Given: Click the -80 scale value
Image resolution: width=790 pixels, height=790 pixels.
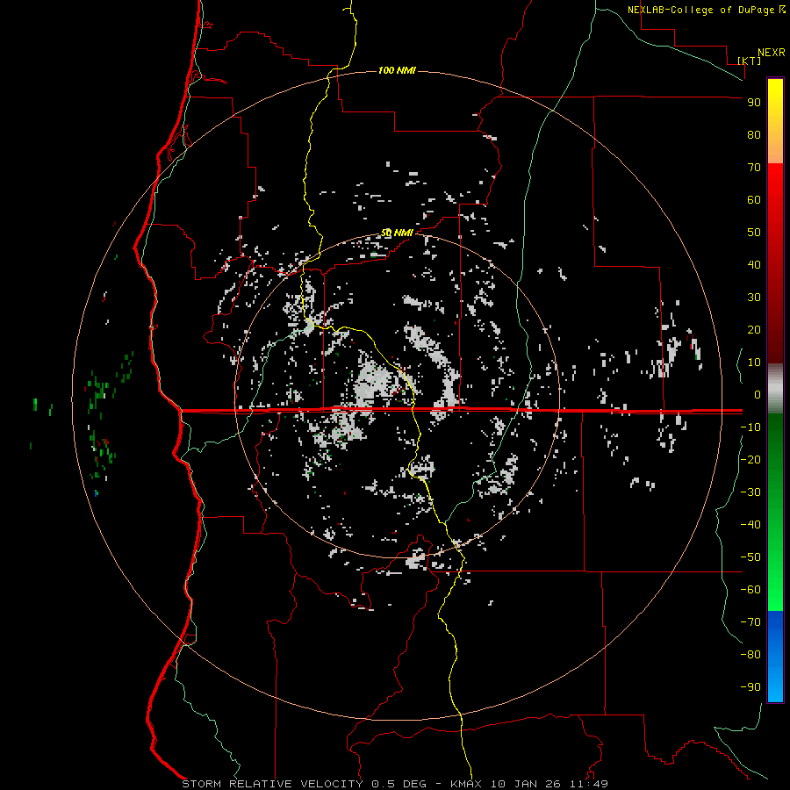Looking at the screenshot, I should tap(750, 655).
